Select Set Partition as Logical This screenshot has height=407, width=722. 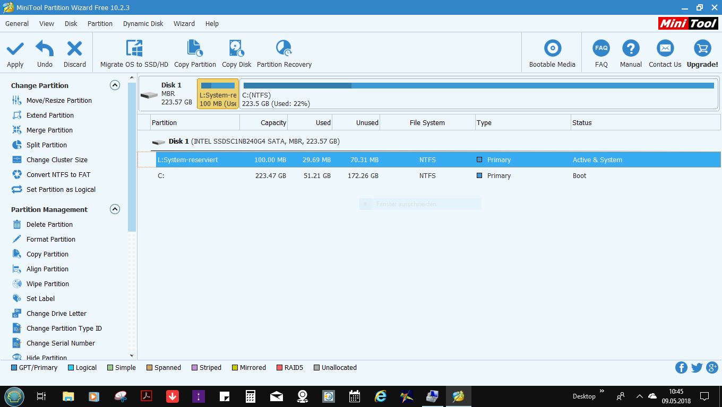pyautogui.click(x=61, y=189)
